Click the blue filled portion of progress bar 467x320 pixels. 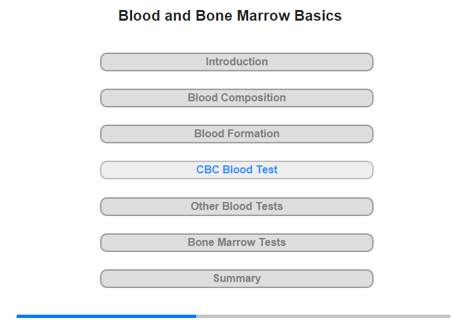coord(107,316)
